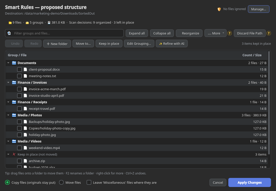Collapse the Media / Photos group

click(8, 115)
